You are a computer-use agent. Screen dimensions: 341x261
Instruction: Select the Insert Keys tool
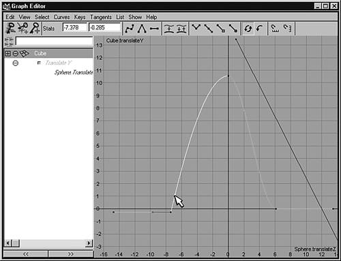(23, 29)
